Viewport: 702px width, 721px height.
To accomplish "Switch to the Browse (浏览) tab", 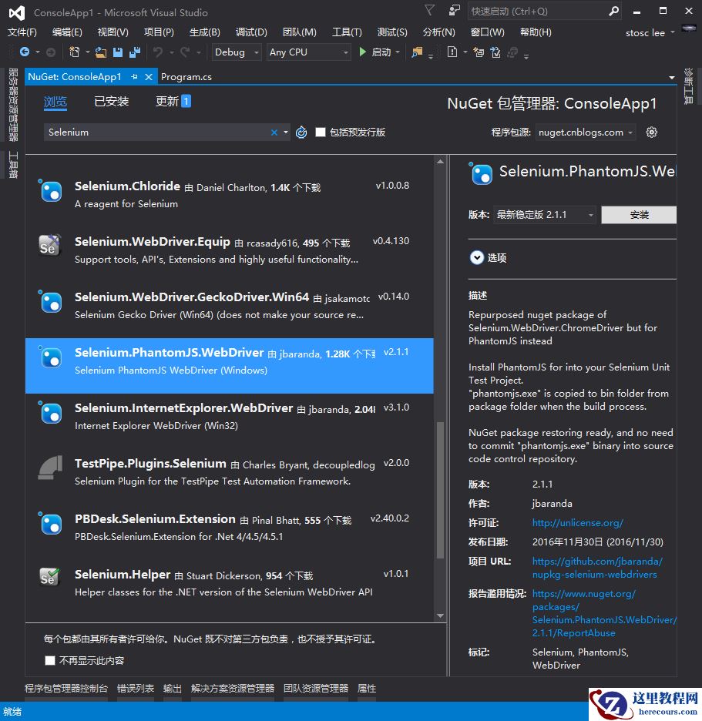I will (x=55, y=102).
